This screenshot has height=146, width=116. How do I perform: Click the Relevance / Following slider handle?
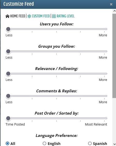[8, 74]
